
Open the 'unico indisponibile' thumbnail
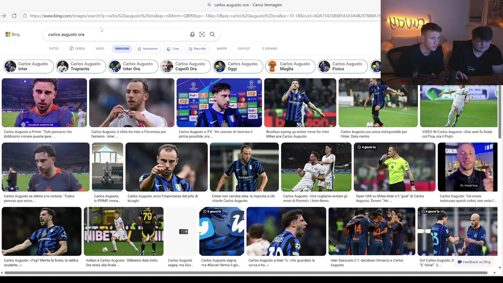point(378,103)
